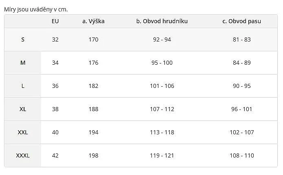Click EU size value 32
Image resolution: width=283 pixels, height=175 pixels.
pyautogui.click(x=55, y=39)
